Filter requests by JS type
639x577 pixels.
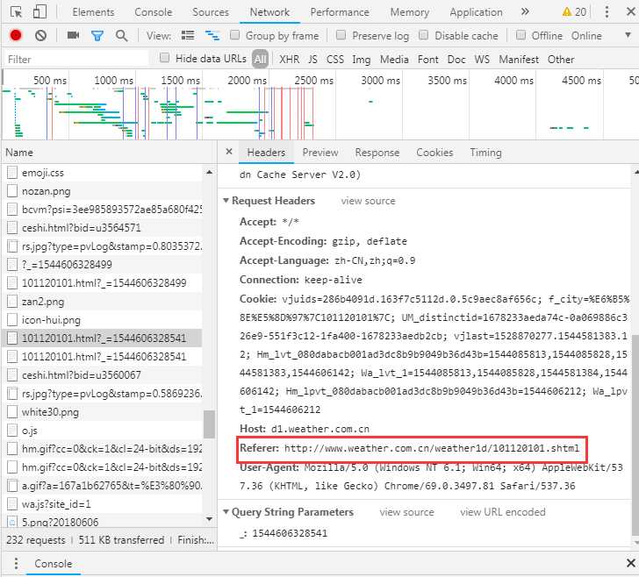[312, 60]
